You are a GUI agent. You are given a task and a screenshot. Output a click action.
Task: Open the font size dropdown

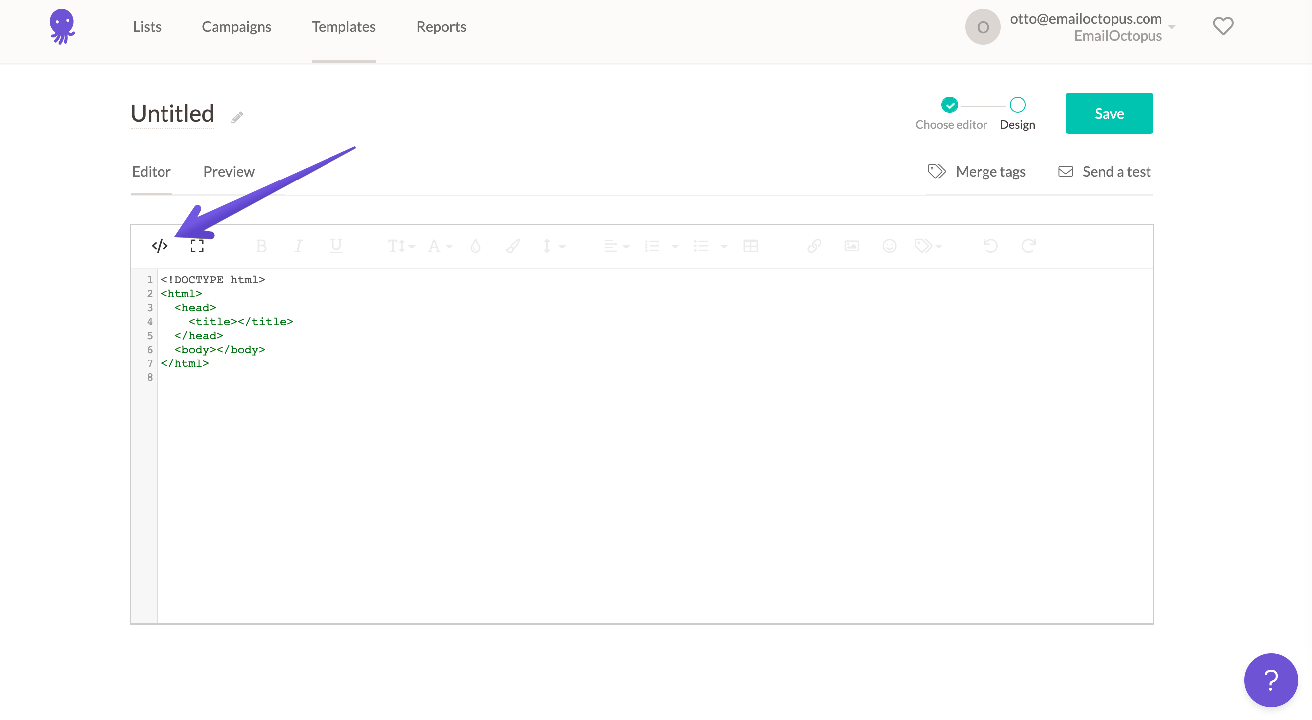(x=400, y=246)
